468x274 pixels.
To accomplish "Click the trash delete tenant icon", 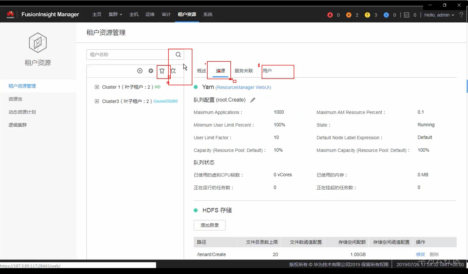I will 162,71.
